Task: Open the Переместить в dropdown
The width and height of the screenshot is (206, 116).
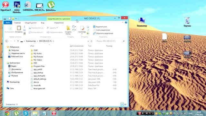Action: (x=36, y=28)
